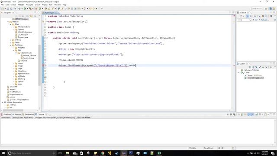Click the Quick Access field

click(x=257, y=9)
